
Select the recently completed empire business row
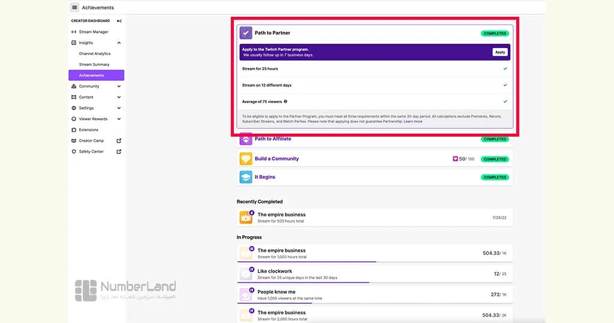click(375, 218)
